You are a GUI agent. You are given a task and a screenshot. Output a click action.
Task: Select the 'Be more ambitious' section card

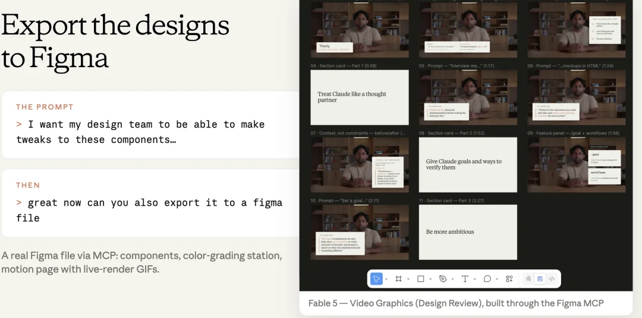pos(468,232)
